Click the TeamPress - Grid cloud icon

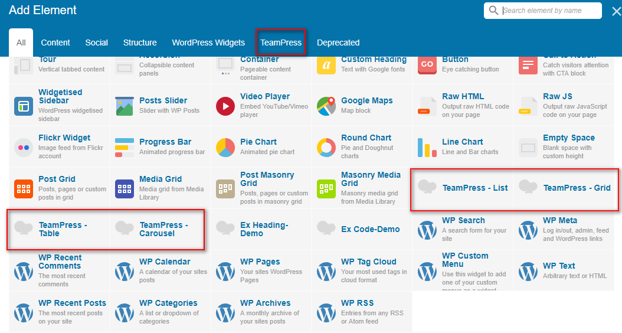click(528, 186)
